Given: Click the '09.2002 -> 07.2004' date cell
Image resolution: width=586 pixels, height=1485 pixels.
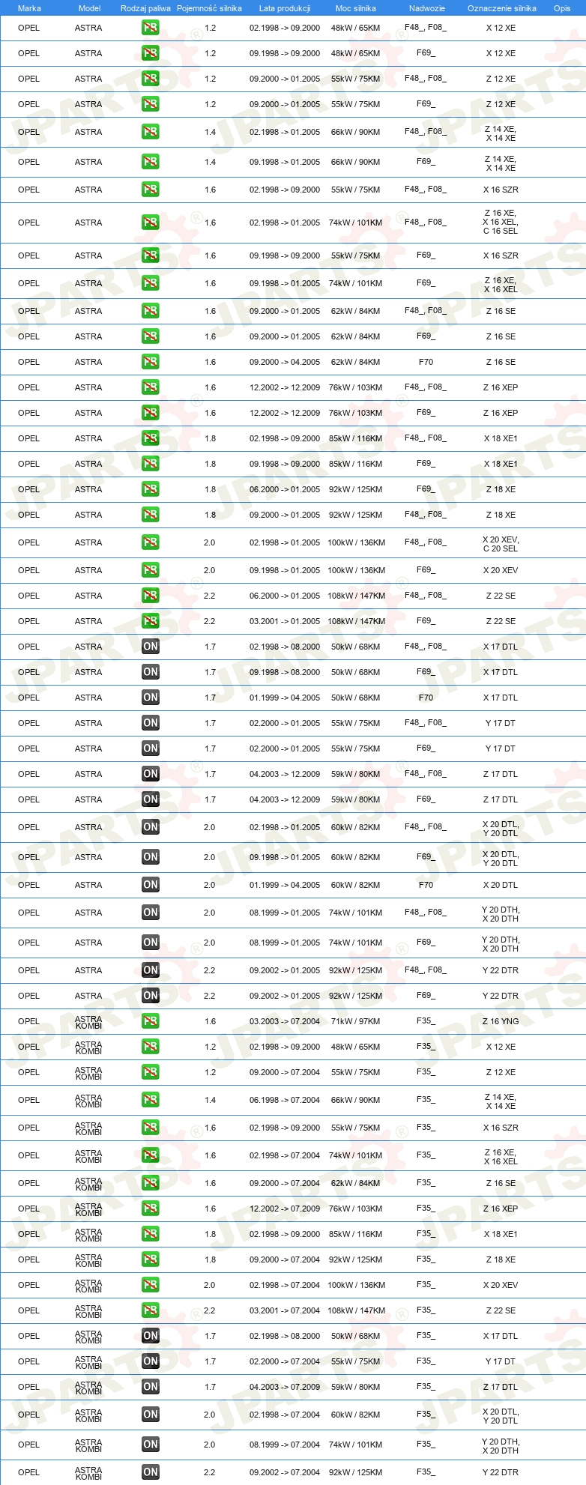Looking at the screenshot, I should click(285, 1472).
